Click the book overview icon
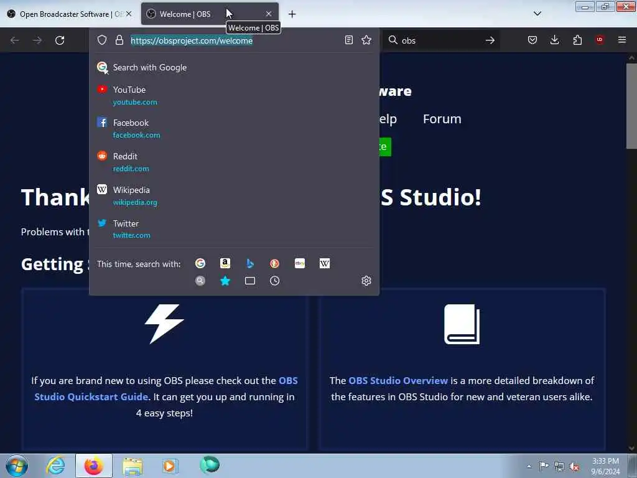 pos(462,324)
